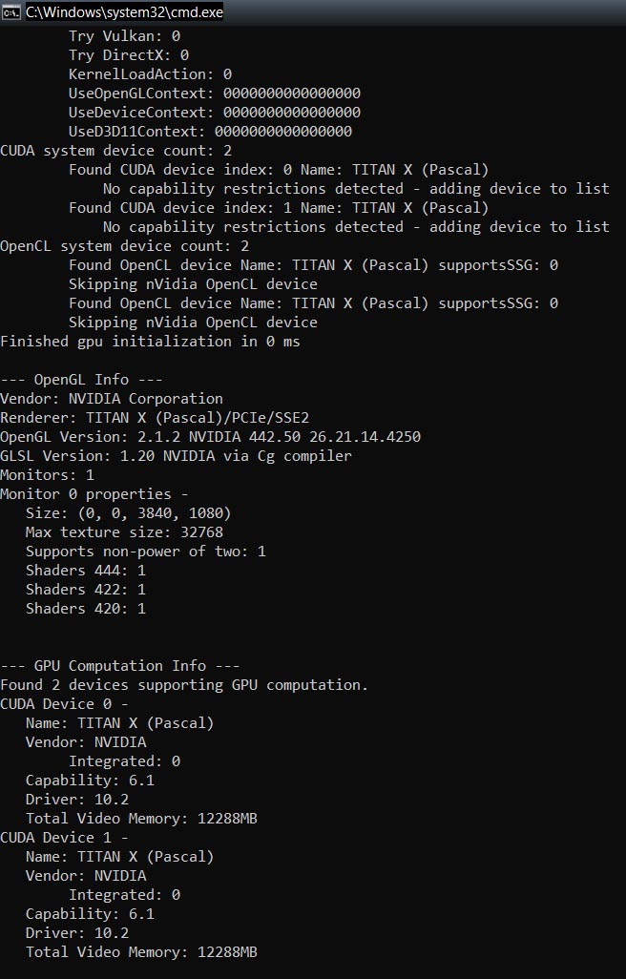
Task: Click first "Skipping nVidia OpenCL device" line
Action: point(193,284)
